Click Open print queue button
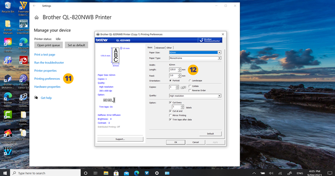 coord(48,45)
